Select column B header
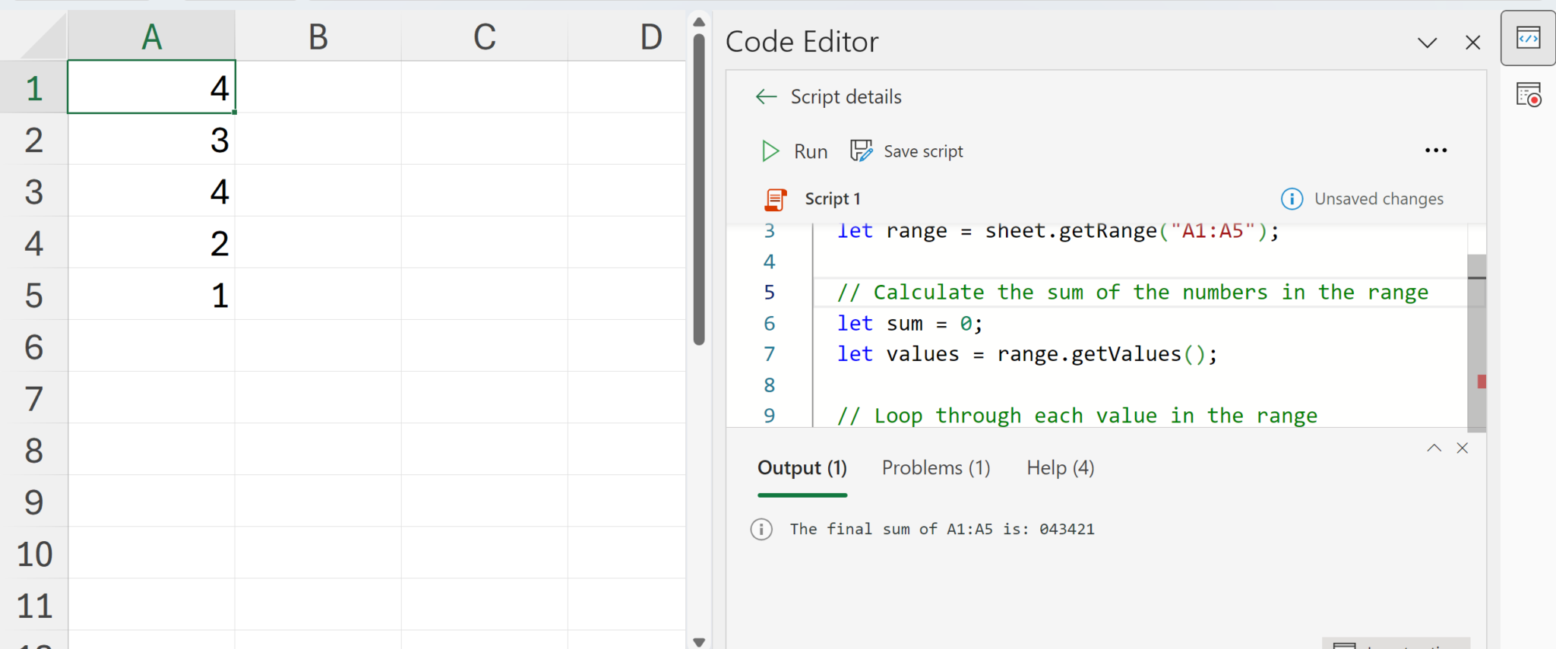This screenshot has width=1556, height=649. point(318,36)
